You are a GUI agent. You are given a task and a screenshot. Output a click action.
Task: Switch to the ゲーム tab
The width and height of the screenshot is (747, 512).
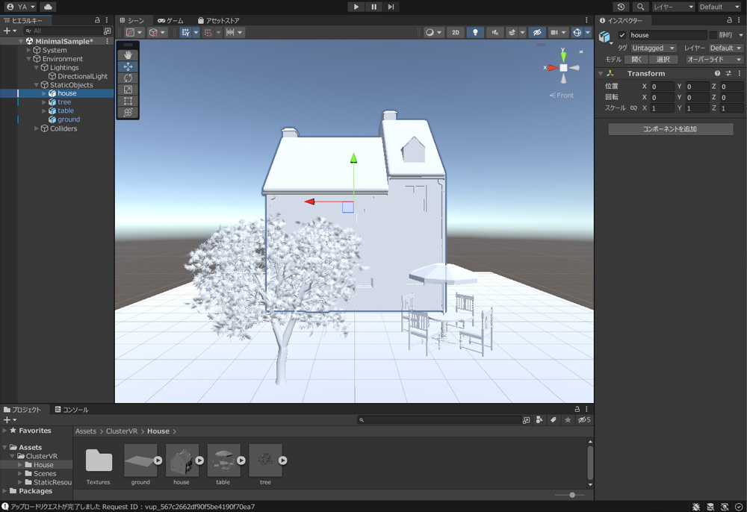[170, 21]
